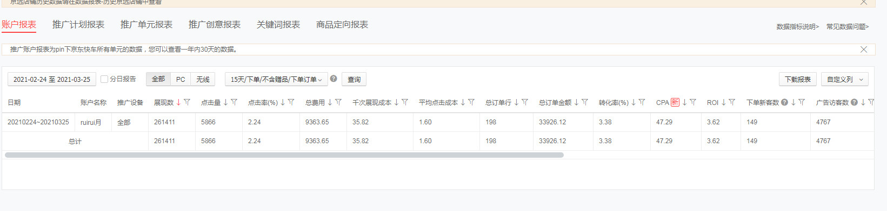887x211 pixels.
Task: Sort the 转化率(%) column
Action: [x=633, y=102]
